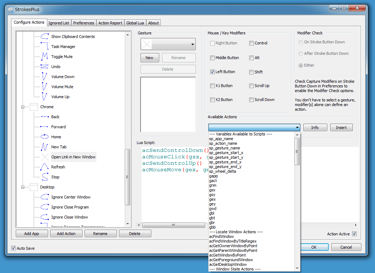Click the Desktop app box icon
This screenshot has height=273, width=375.
(x=34, y=187)
